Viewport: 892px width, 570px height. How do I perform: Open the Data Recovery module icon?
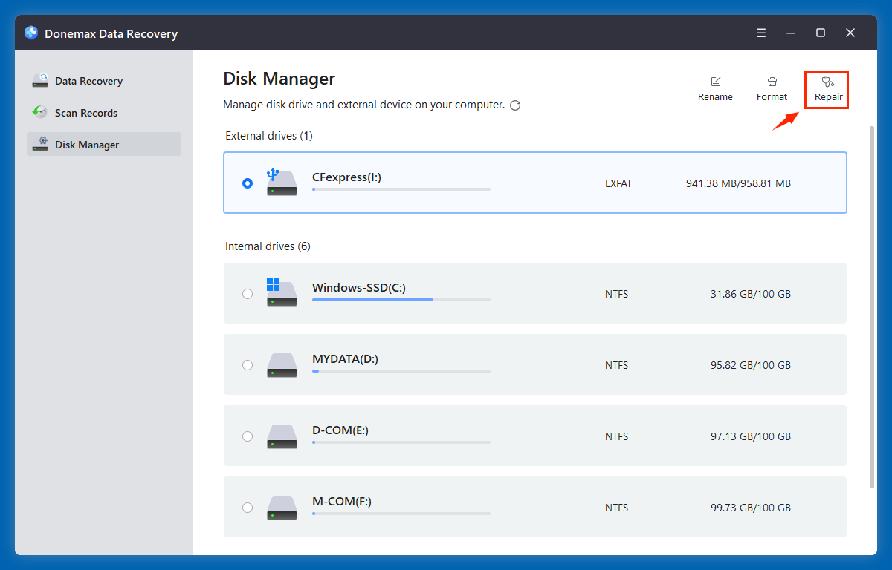(39, 80)
